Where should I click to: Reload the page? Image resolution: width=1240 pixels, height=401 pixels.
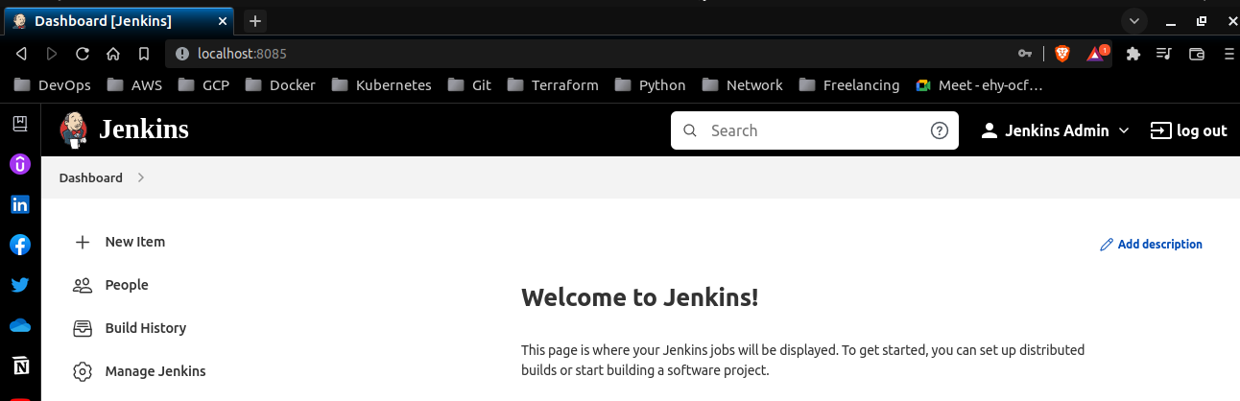(83, 54)
